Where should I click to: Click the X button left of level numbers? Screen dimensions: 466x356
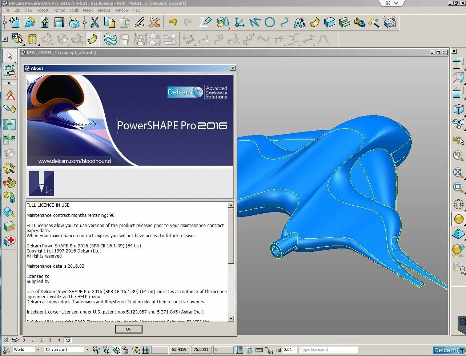click(5, 340)
